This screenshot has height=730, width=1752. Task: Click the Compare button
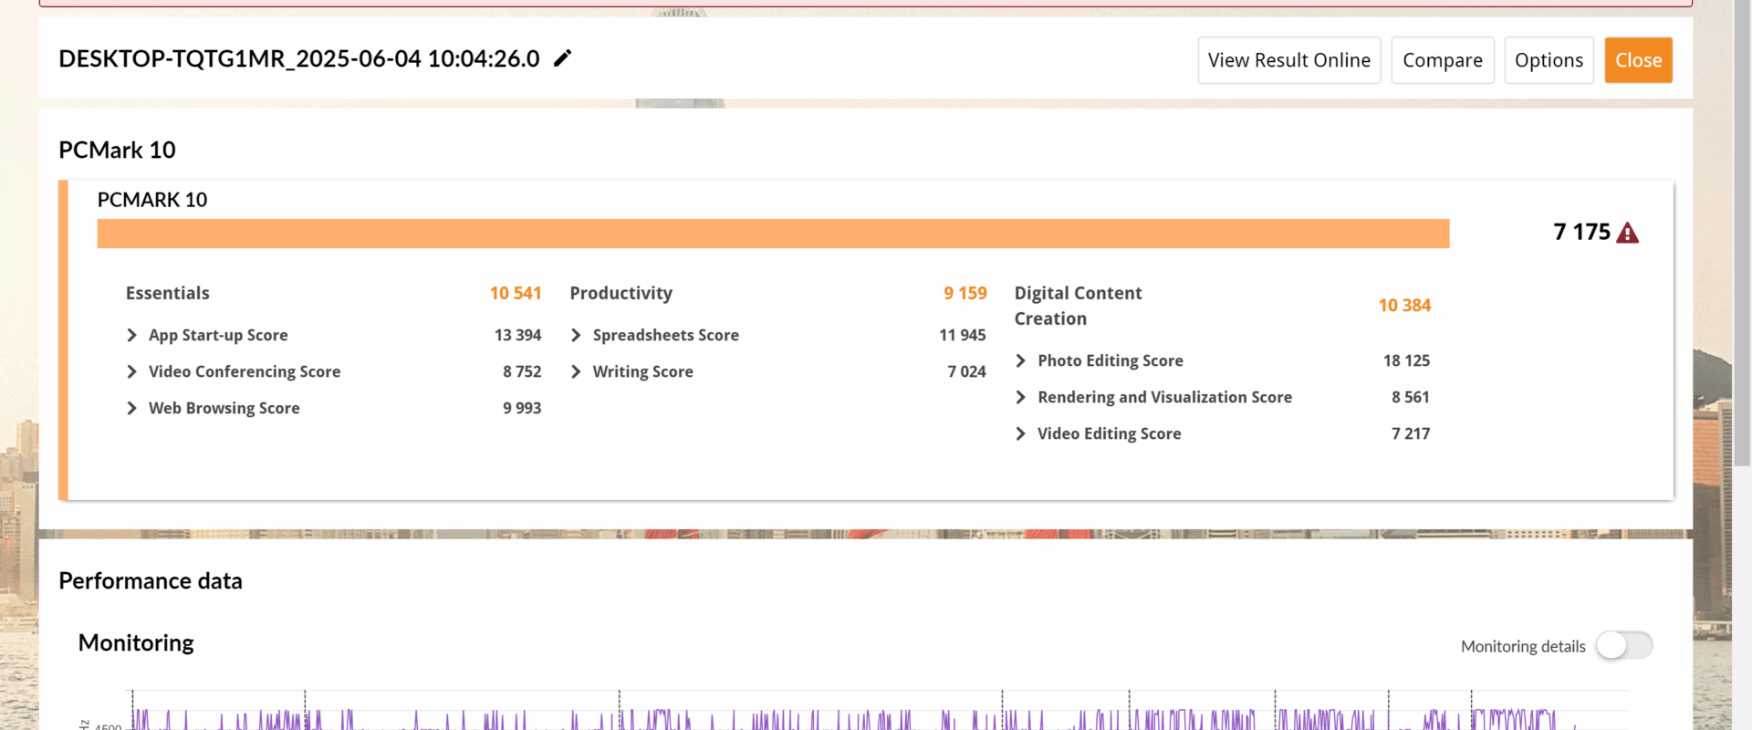coord(1442,60)
